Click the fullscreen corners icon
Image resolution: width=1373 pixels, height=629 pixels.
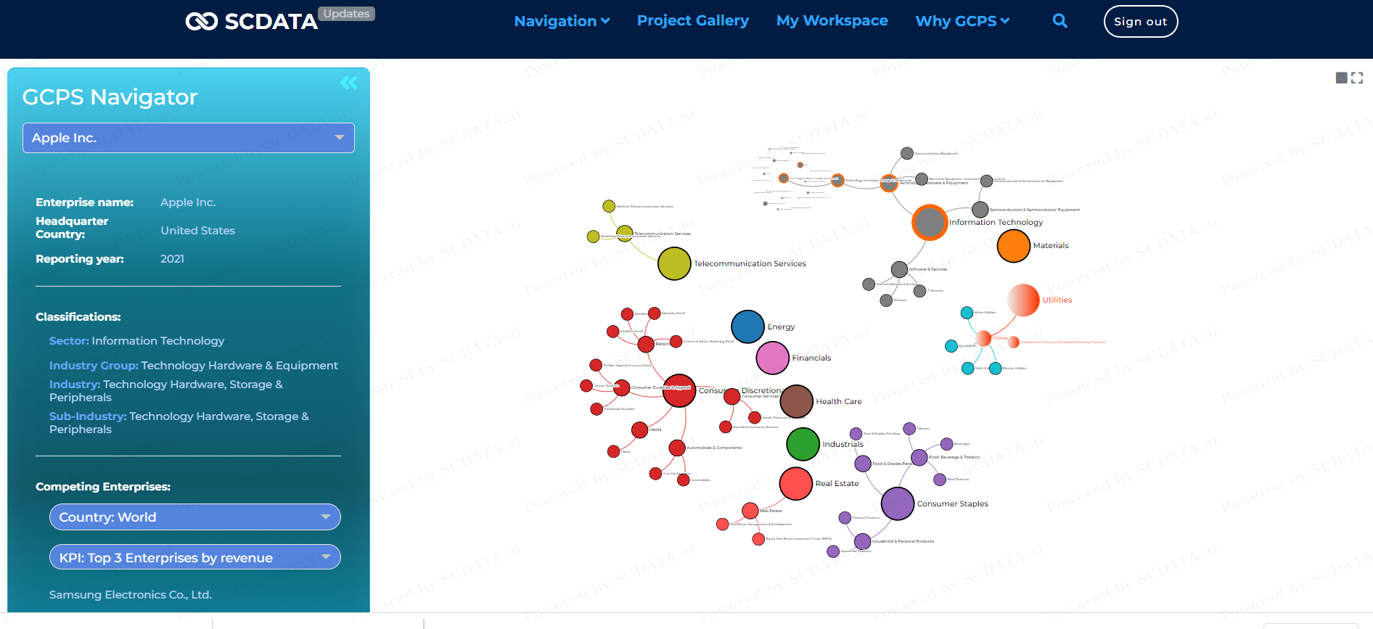coord(1357,78)
